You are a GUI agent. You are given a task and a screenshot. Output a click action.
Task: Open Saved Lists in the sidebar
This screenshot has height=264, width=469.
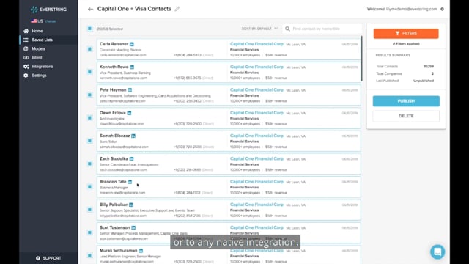click(43, 40)
